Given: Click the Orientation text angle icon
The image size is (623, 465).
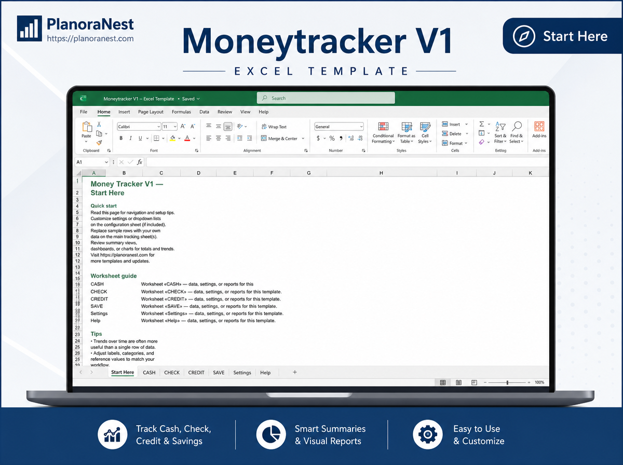Looking at the screenshot, I should pyautogui.click(x=240, y=126).
